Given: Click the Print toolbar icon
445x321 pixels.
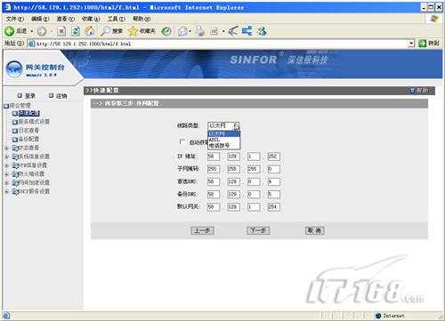Looking at the screenshot, I should point(199,31).
